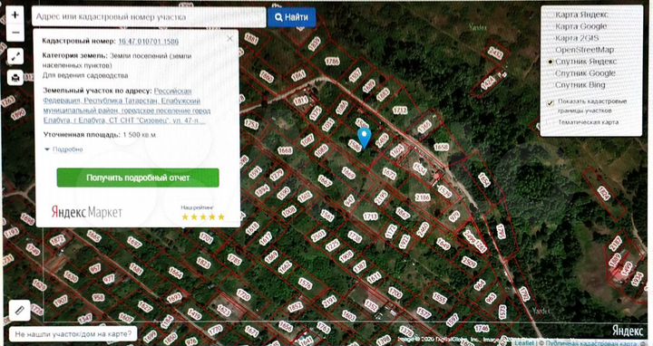
Task: Click parcel label 1701
Action: tap(206, 237)
